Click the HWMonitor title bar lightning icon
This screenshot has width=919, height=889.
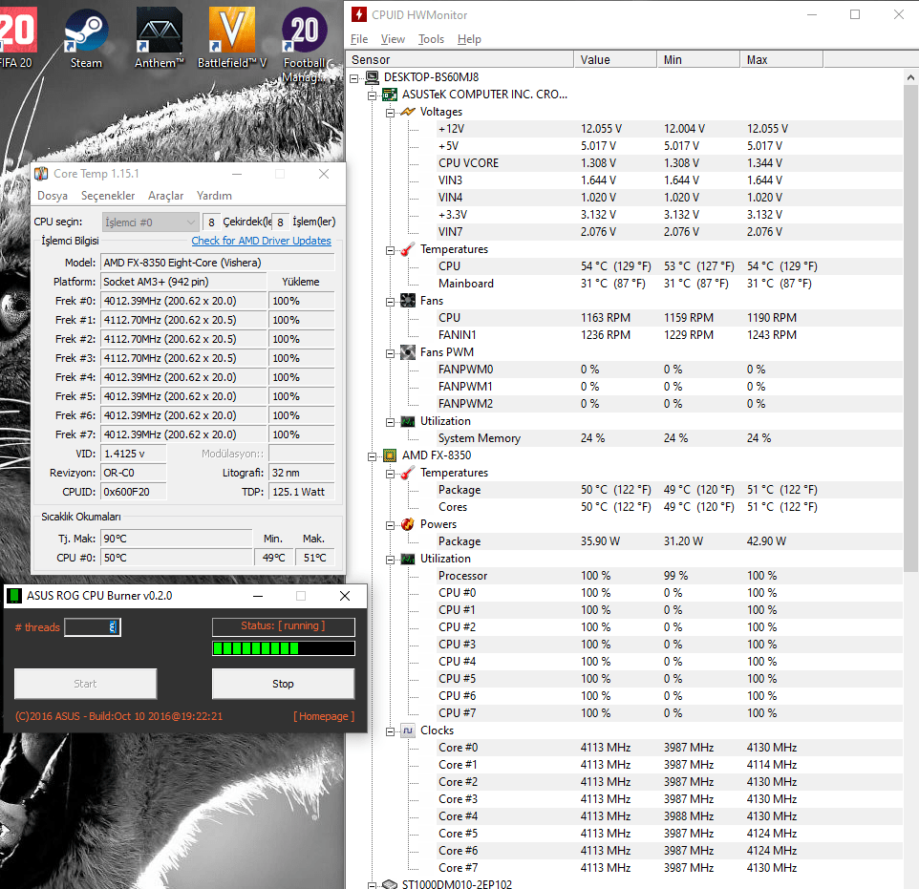point(358,14)
